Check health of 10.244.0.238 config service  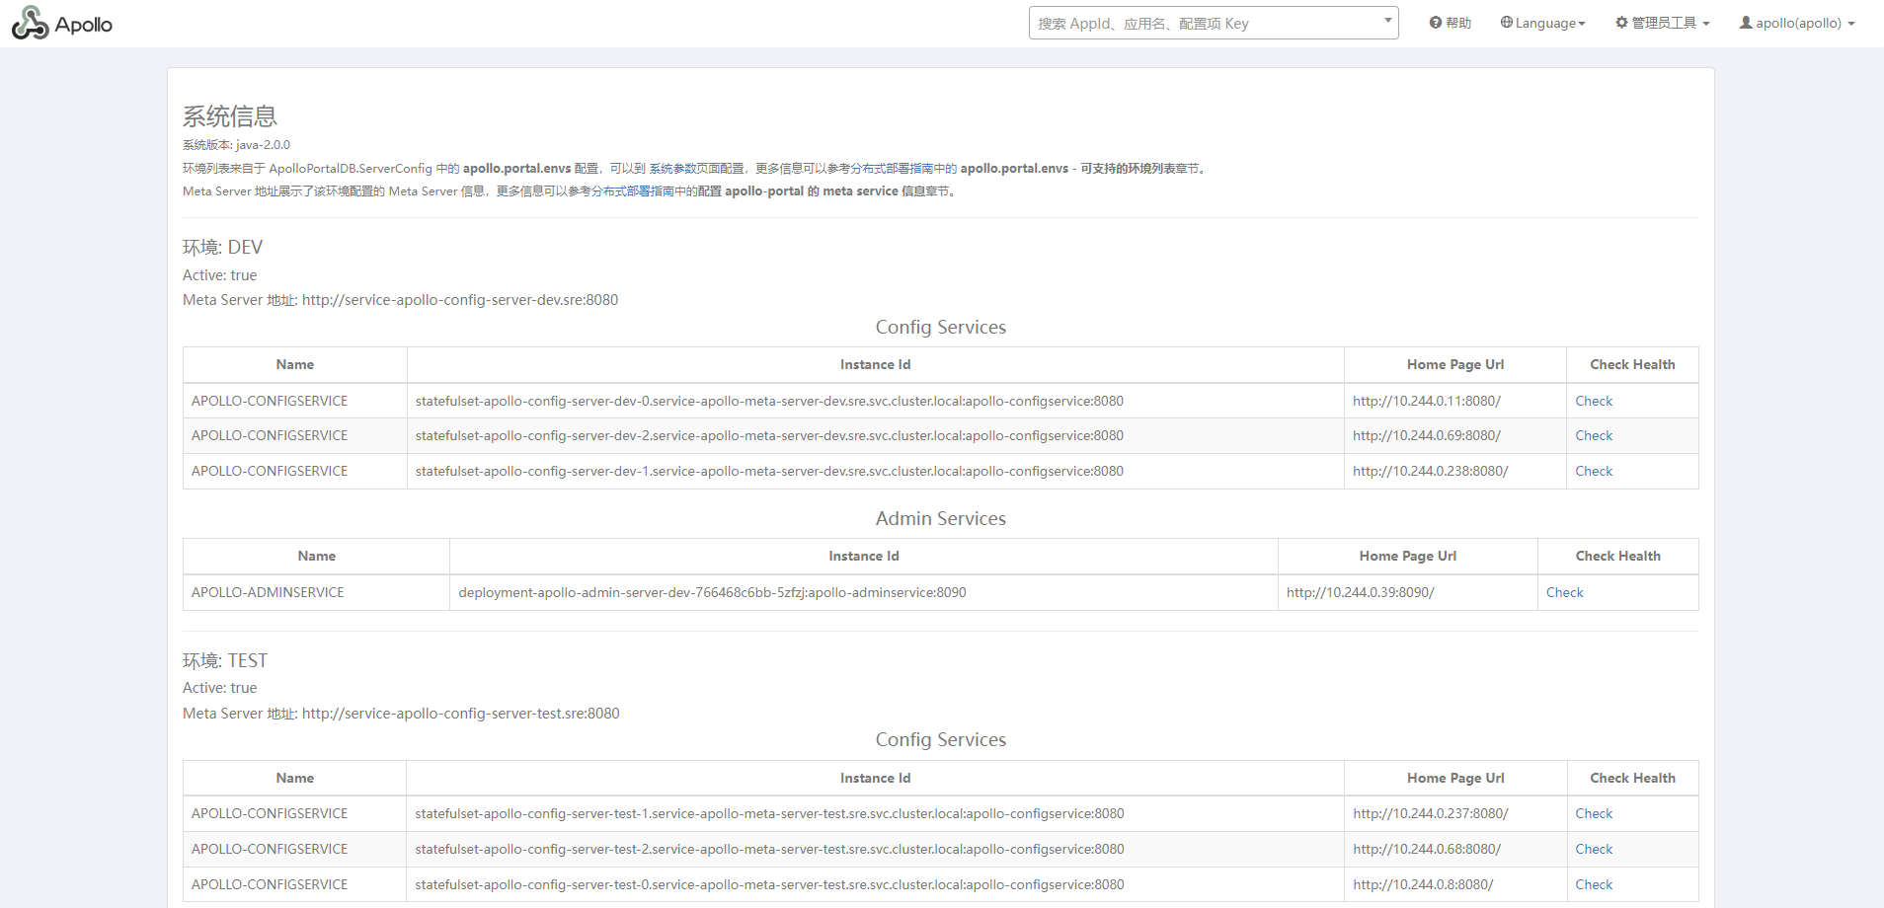click(x=1594, y=471)
